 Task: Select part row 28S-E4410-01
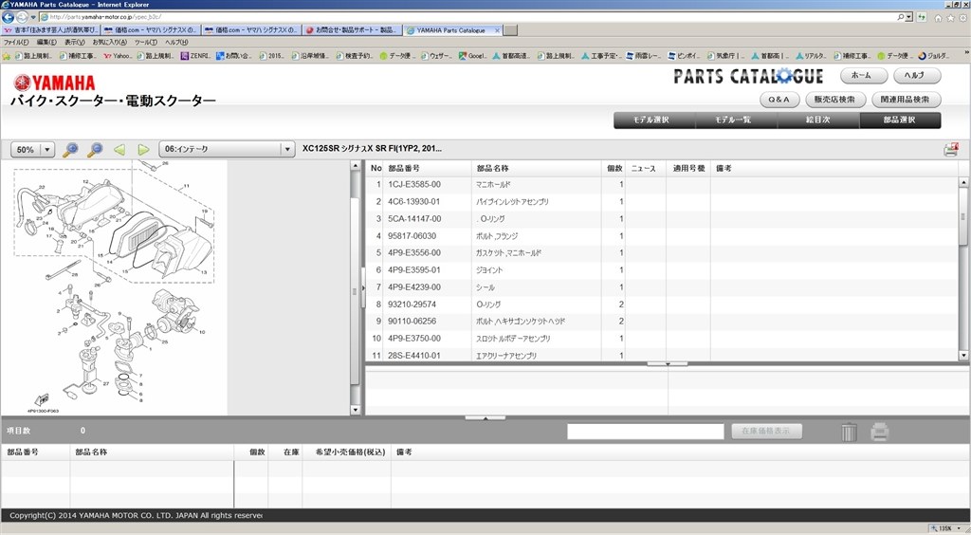(662, 356)
